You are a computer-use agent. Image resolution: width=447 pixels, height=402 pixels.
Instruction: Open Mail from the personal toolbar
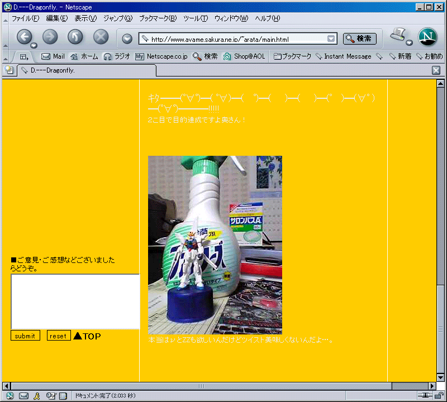coord(53,56)
